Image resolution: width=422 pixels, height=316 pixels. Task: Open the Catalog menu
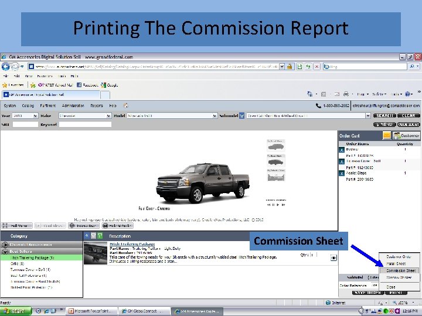28,105
